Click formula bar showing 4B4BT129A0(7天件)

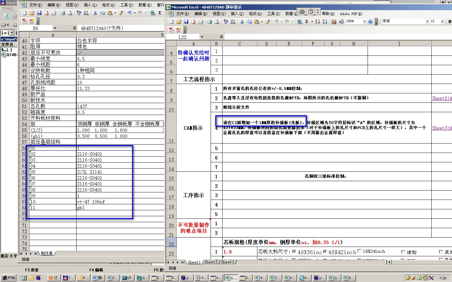(121, 28)
